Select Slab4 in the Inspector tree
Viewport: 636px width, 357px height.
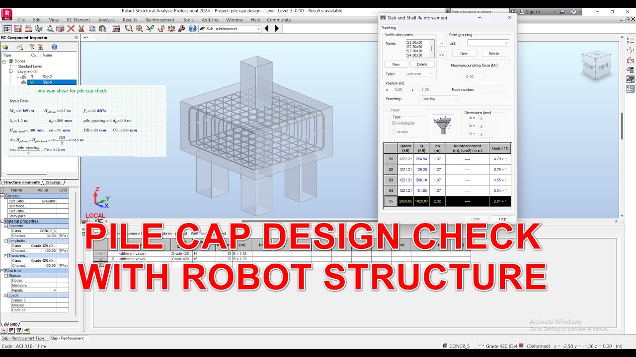click(47, 82)
